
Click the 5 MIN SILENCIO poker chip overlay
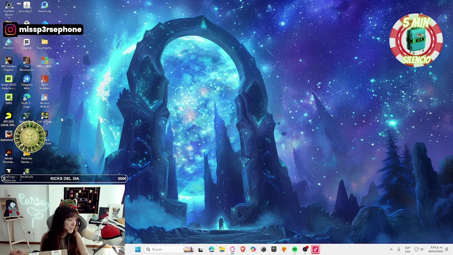416,40
